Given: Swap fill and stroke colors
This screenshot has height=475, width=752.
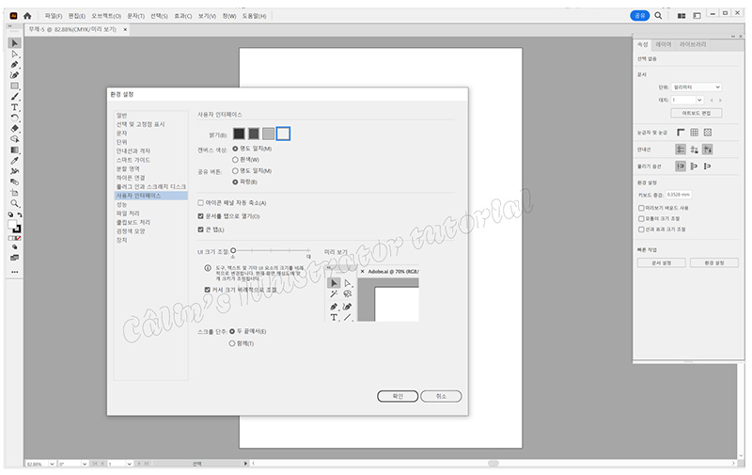Looking at the screenshot, I should (20, 215).
